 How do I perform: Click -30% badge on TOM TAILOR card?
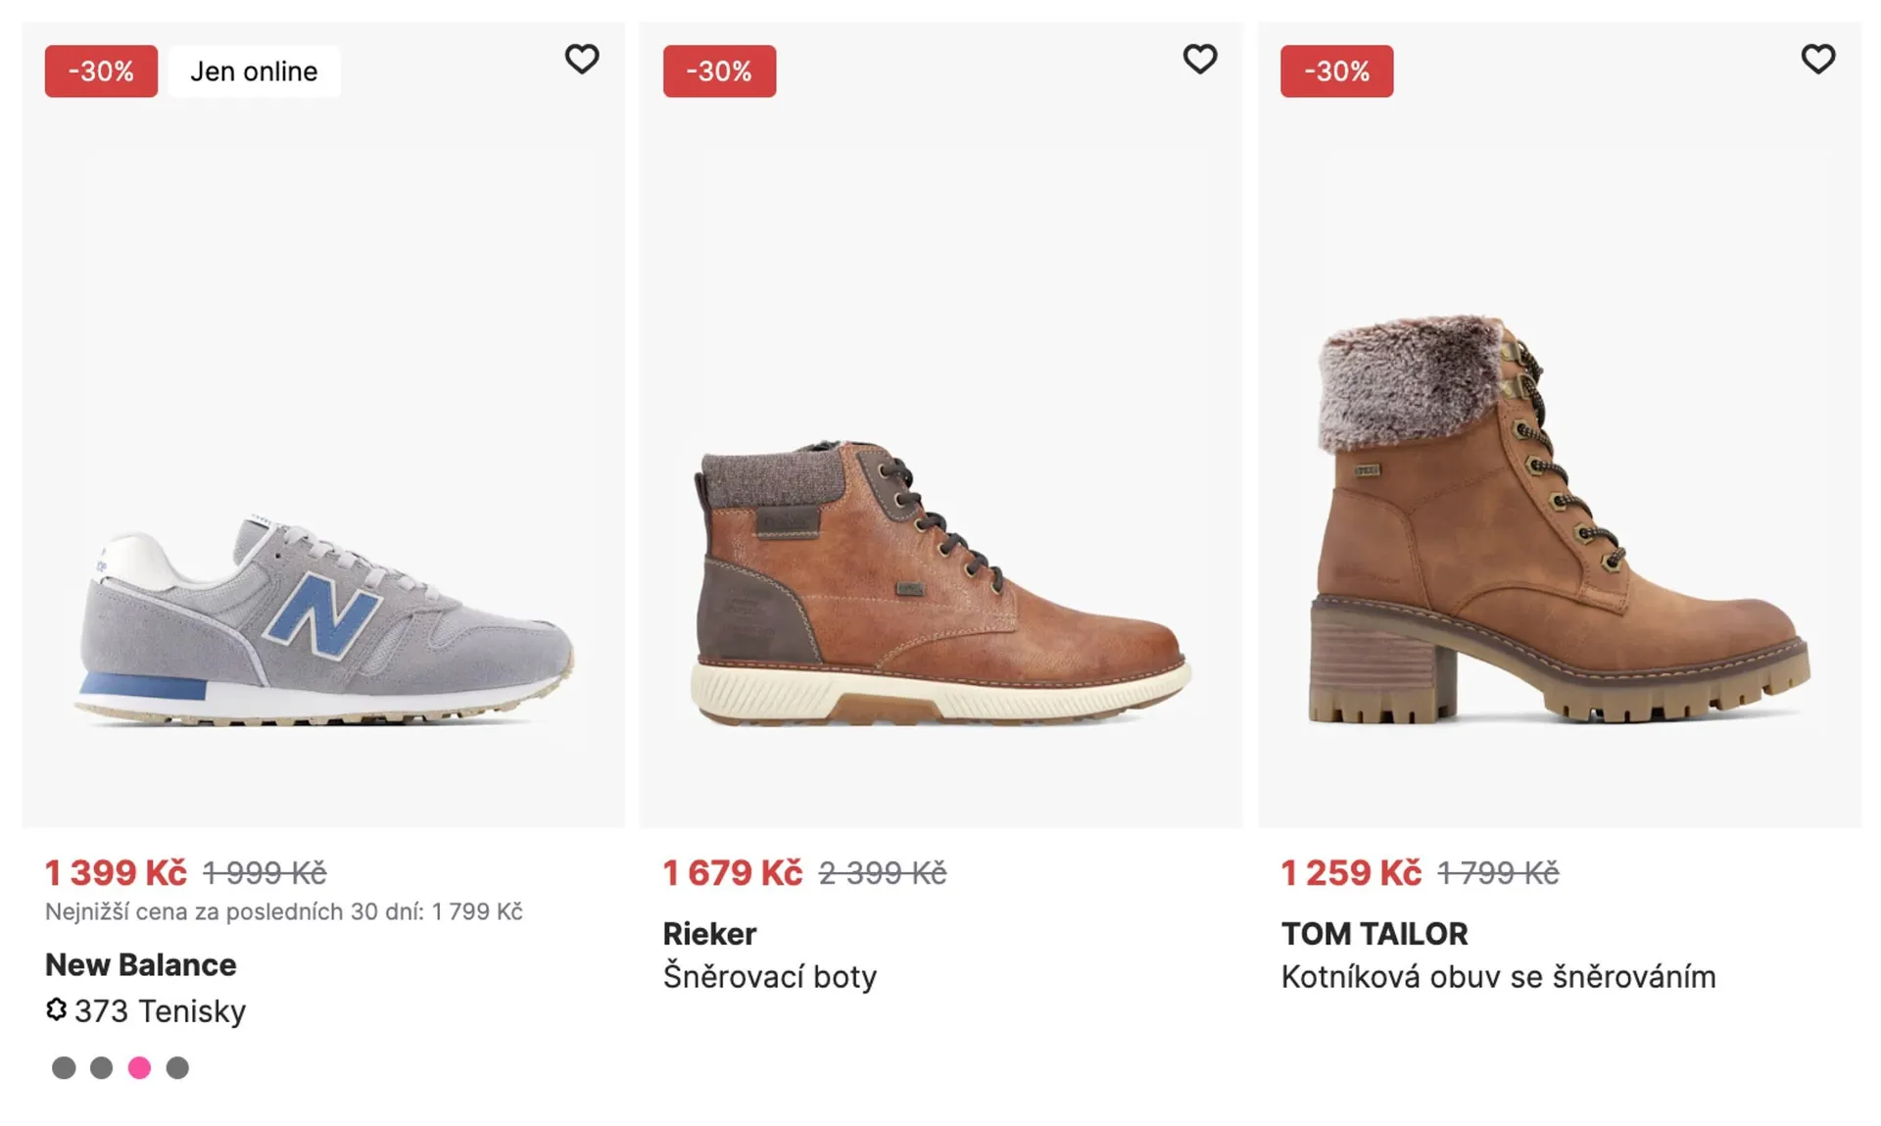click(x=1336, y=72)
